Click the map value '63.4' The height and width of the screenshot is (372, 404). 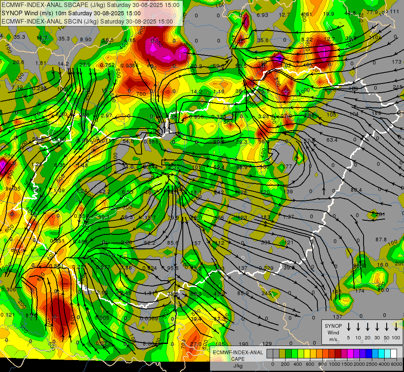coord(332,140)
